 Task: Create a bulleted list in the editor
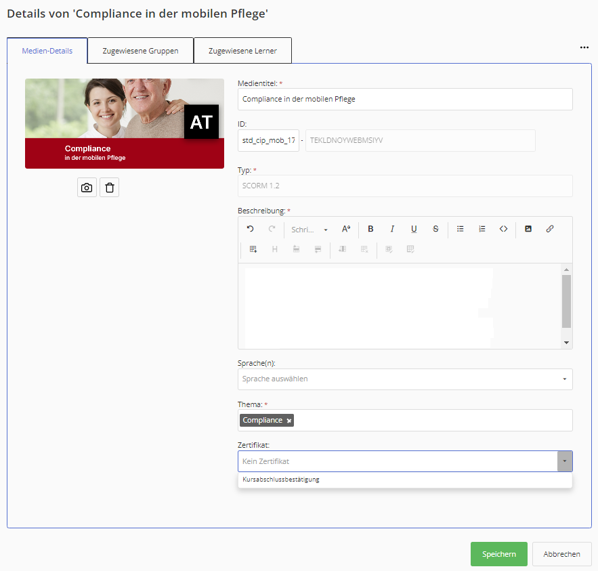pyautogui.click(x=460, y=229)
